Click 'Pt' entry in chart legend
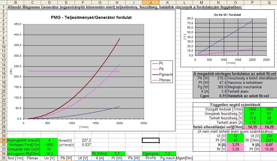Viewport: 277px width, 161px height. (x=161, y=63)
